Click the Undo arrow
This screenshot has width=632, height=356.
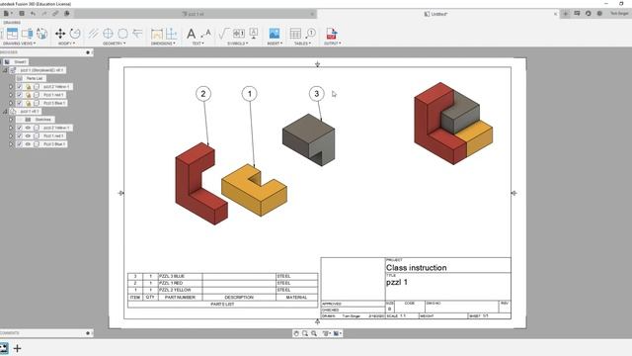33,13
